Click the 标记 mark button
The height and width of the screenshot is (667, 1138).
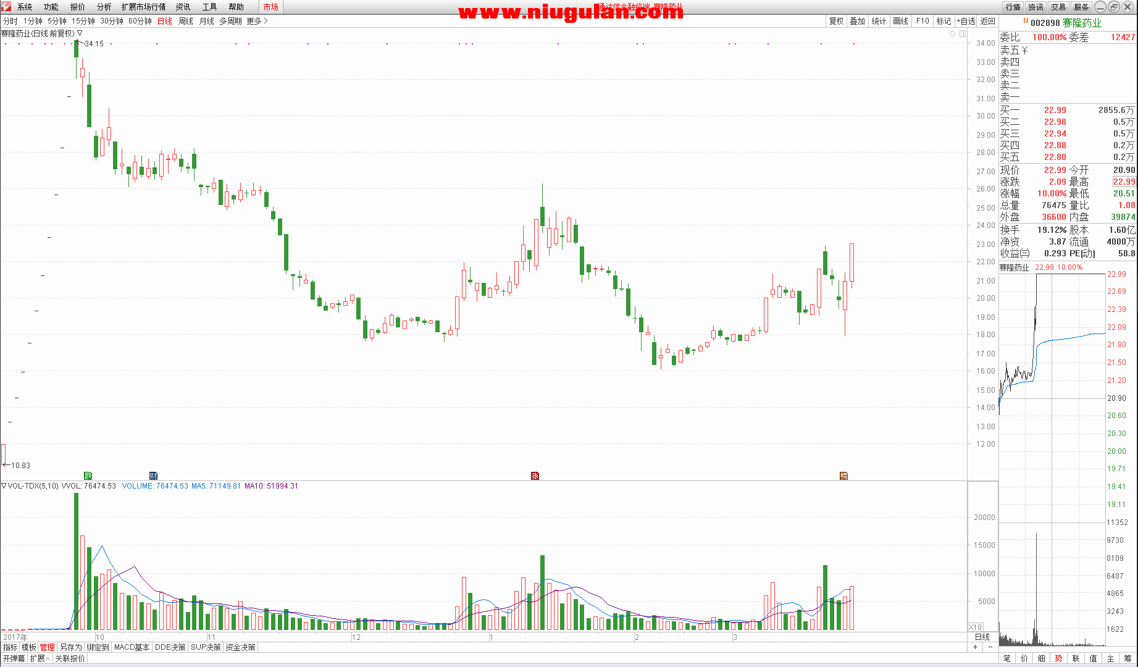(x=944, y=21)
